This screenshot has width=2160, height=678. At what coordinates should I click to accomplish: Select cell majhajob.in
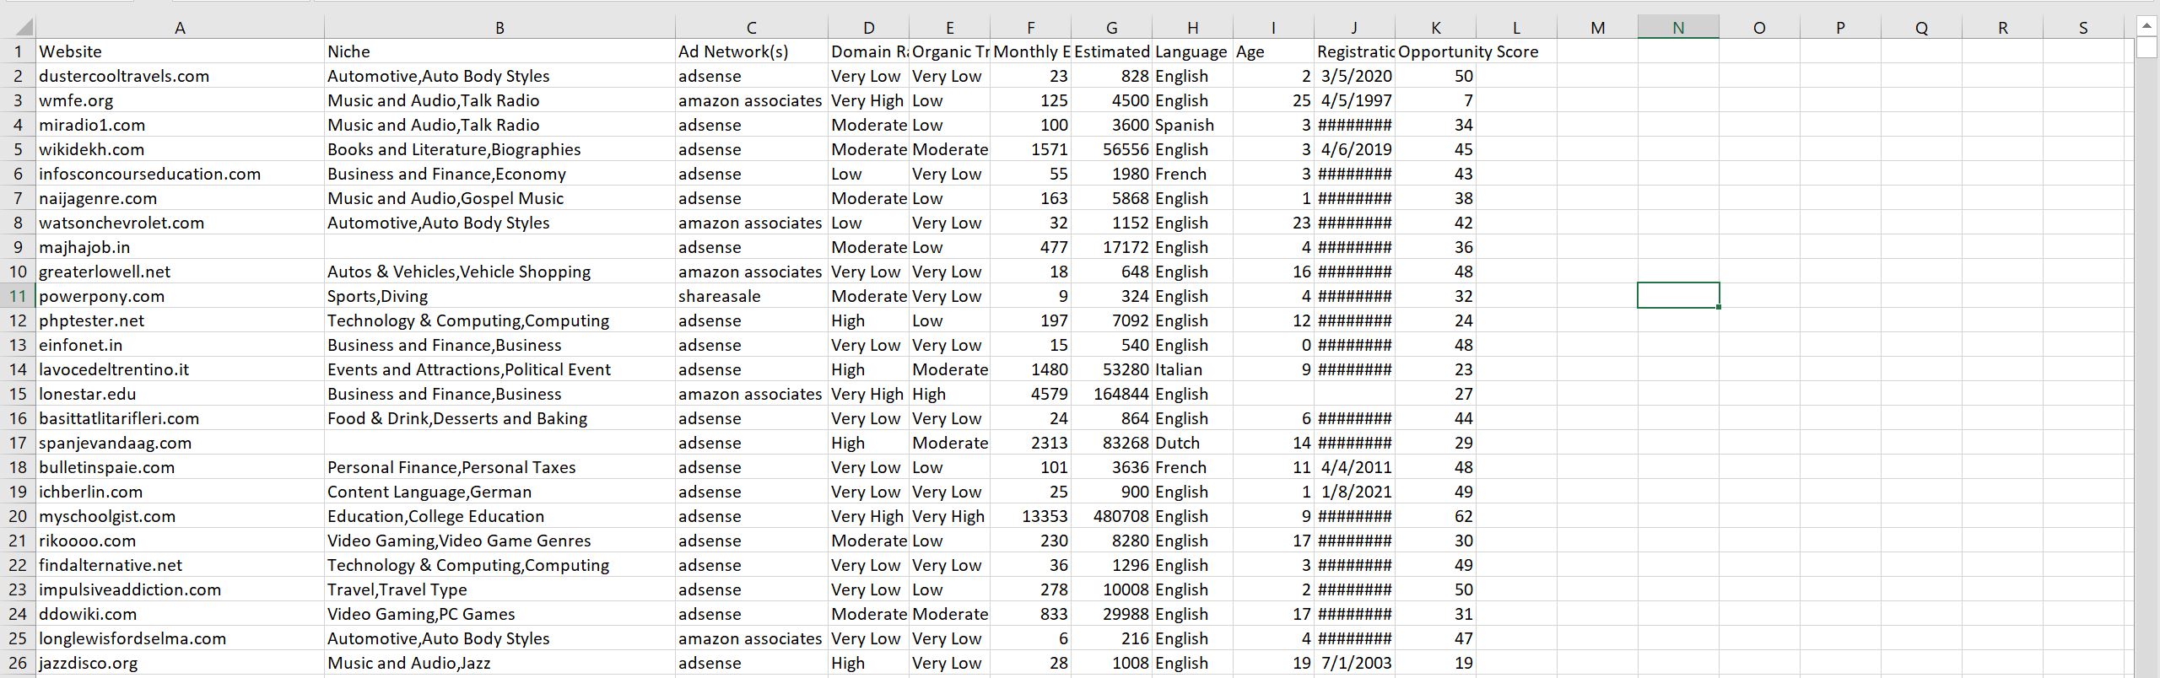[x=180, y=247]
